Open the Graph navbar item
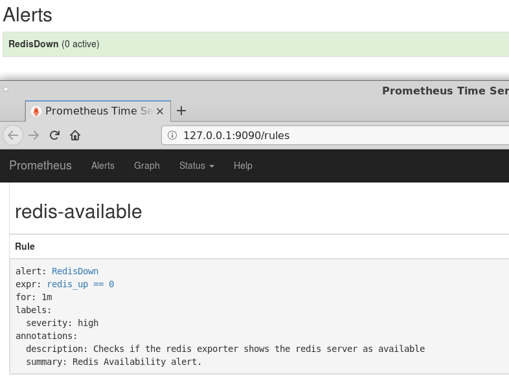Viewport: 509px width, 383px height. (x=147, y=166)
